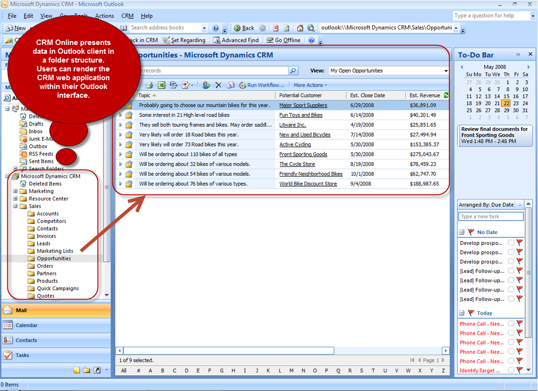
Task: Delete the selected record with X icon
Action: click(x=218, y=85)
